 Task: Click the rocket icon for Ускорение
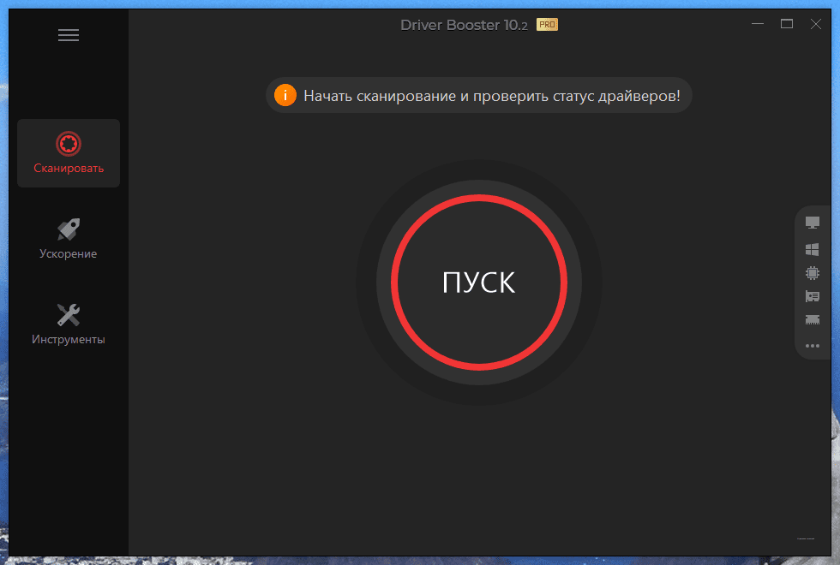click(x=69, y=229)
